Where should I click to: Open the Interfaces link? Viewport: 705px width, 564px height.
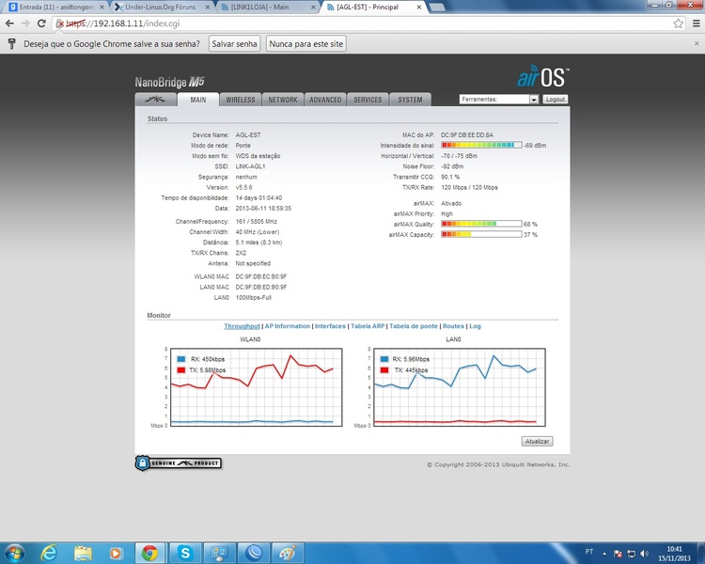click(330, 326)
